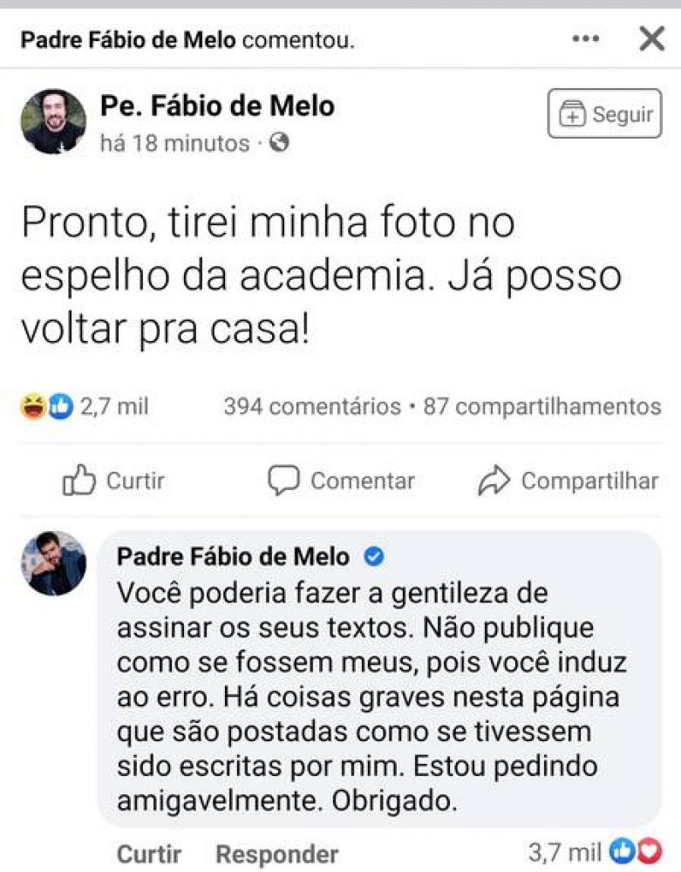Open the three-dots options menu

(x=585, y=39)
